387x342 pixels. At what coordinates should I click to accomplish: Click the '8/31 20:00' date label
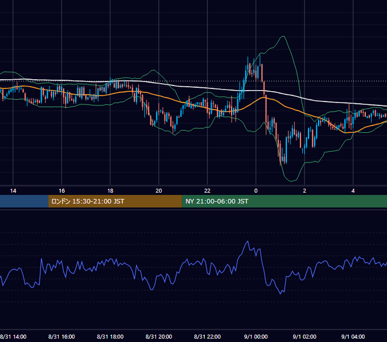tap(159, 336)
